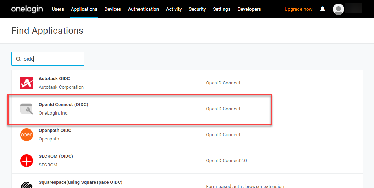The height and width of the screenshot is (188, 374).
Task: Open the Users menu
Action: 58,9
